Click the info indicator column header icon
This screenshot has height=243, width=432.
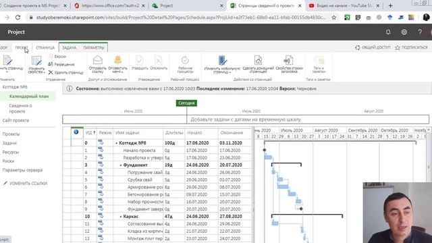click(x=76, y=132)
